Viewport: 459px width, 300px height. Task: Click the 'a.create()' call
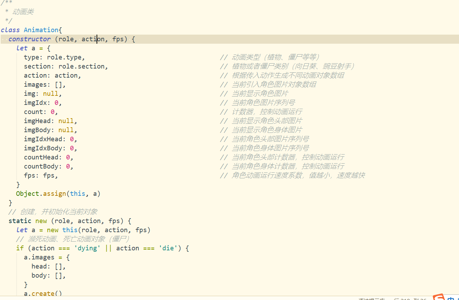click(43, 293)
